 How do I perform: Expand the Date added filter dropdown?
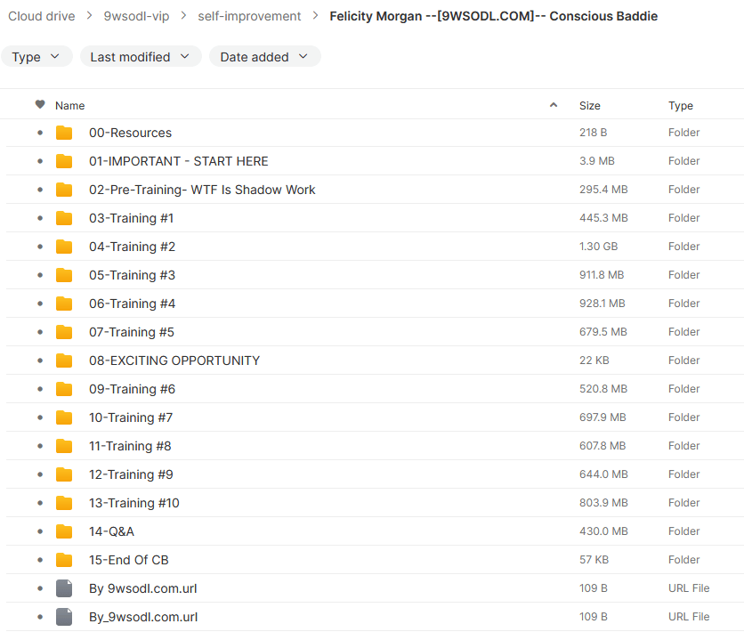coord(264,57)
